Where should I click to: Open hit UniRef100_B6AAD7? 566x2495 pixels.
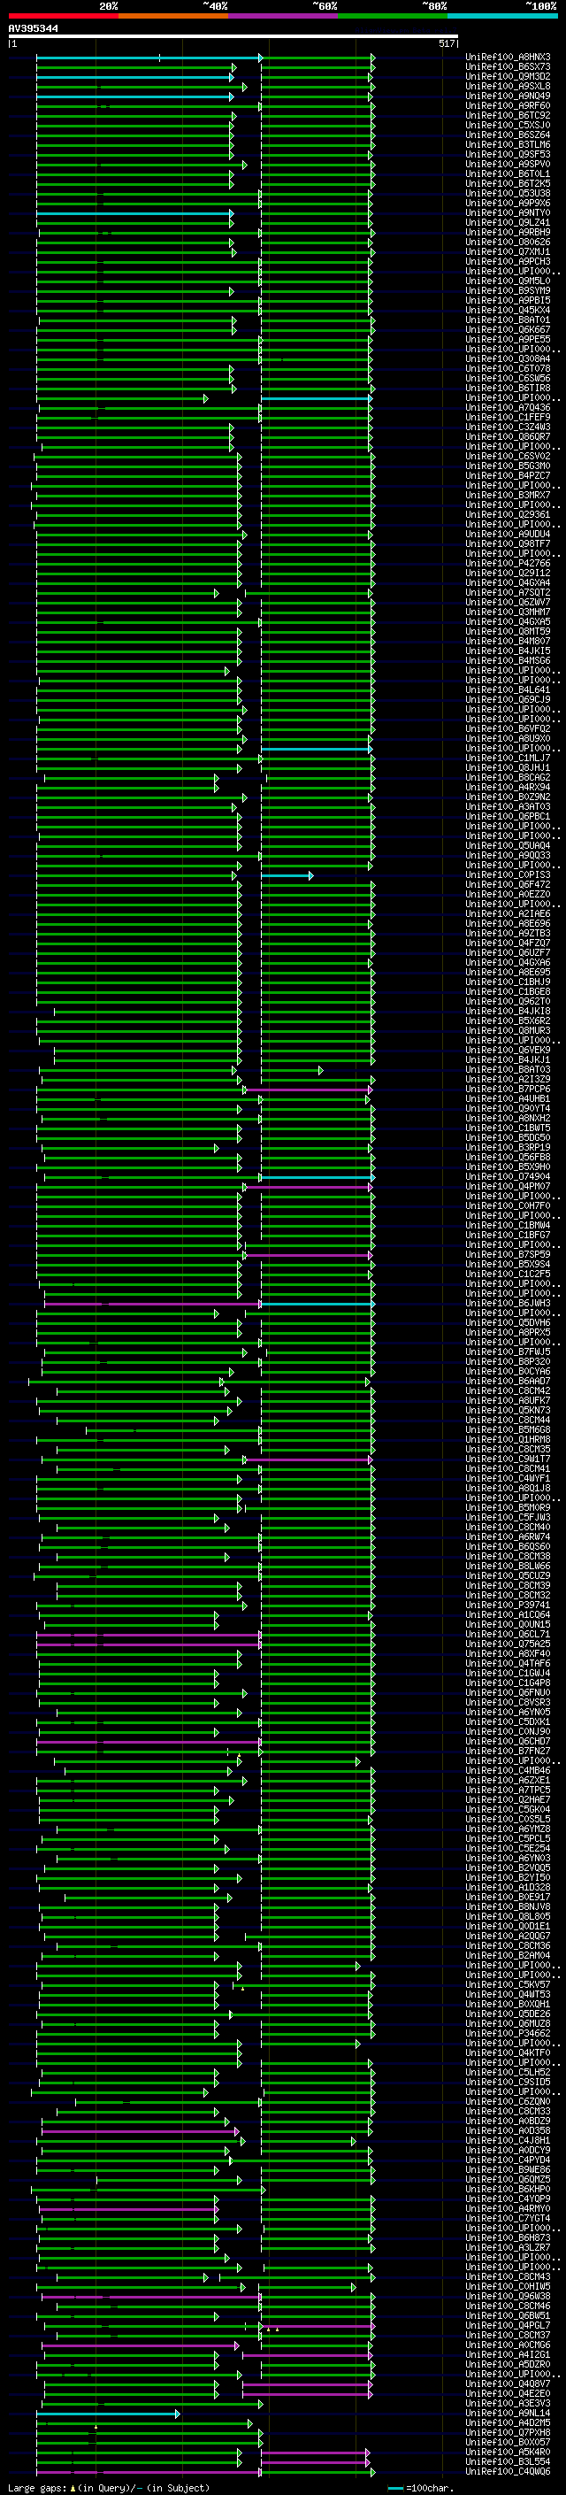tap(508, 1382)
